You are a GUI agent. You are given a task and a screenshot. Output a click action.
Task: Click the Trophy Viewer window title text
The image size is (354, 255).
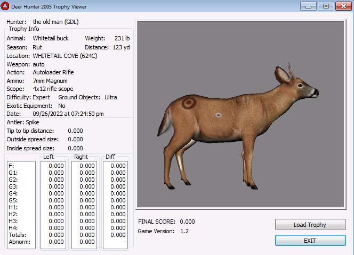coord(49,6)
